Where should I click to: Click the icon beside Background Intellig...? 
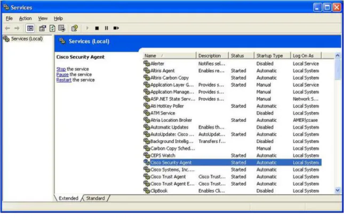coord(146,141)
